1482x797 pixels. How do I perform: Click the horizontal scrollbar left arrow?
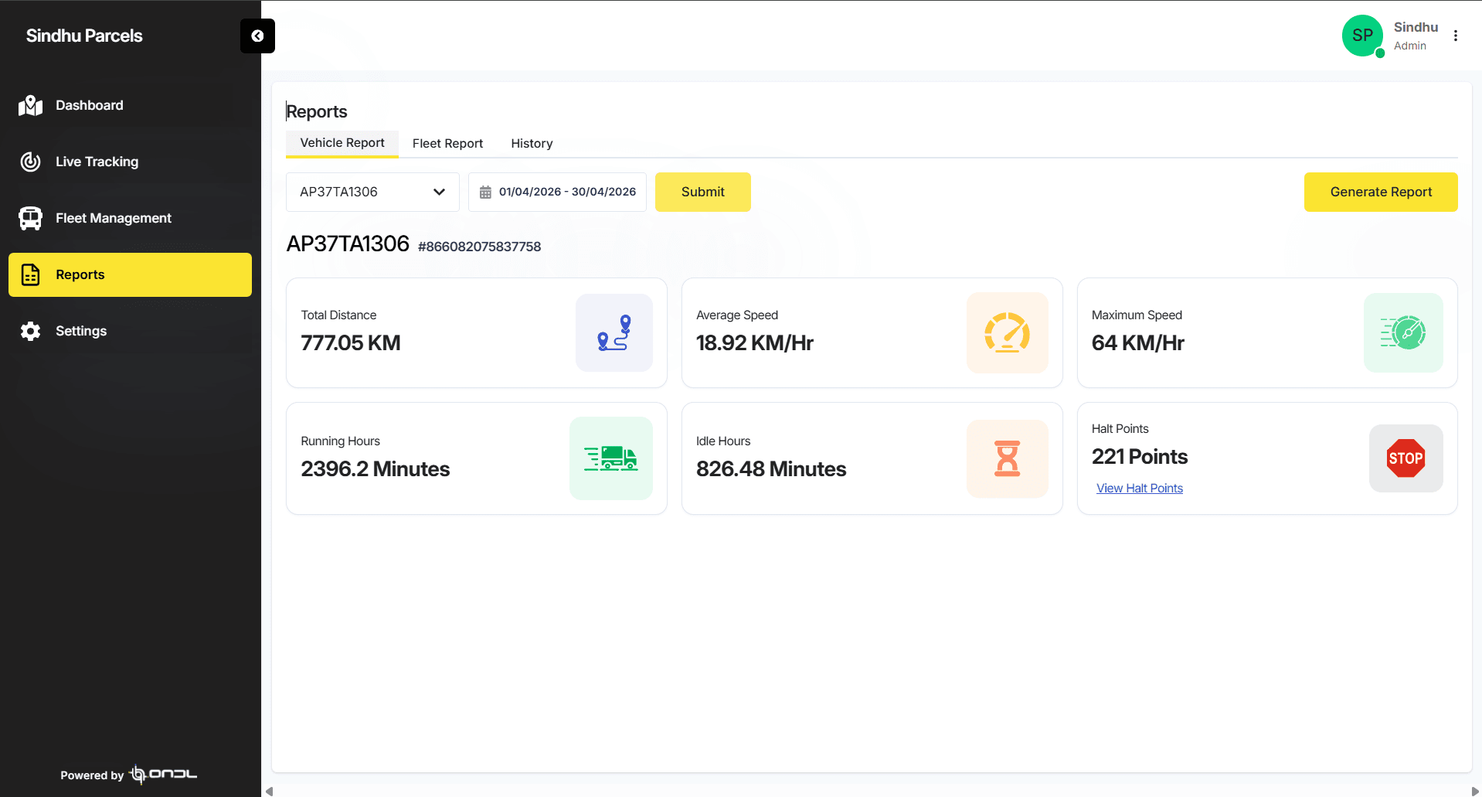point(269,791)
